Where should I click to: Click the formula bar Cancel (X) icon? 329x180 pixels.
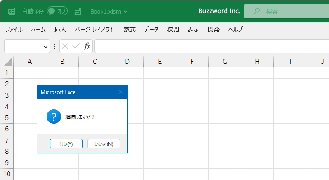(65, 46)
